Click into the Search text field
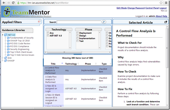 pos(79,22)
